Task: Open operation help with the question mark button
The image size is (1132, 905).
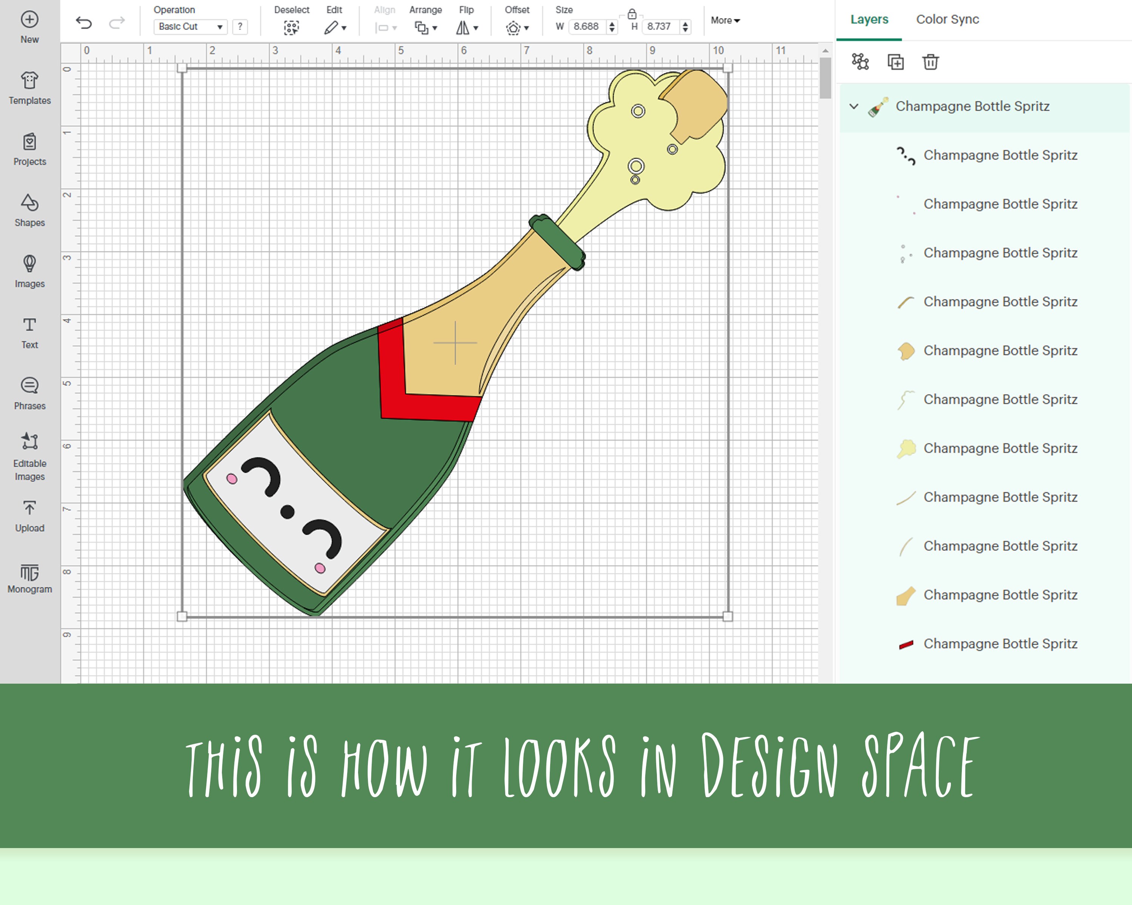Action: 240,27
